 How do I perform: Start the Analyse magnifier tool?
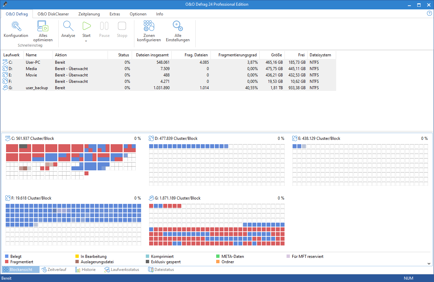pos(68,26)
